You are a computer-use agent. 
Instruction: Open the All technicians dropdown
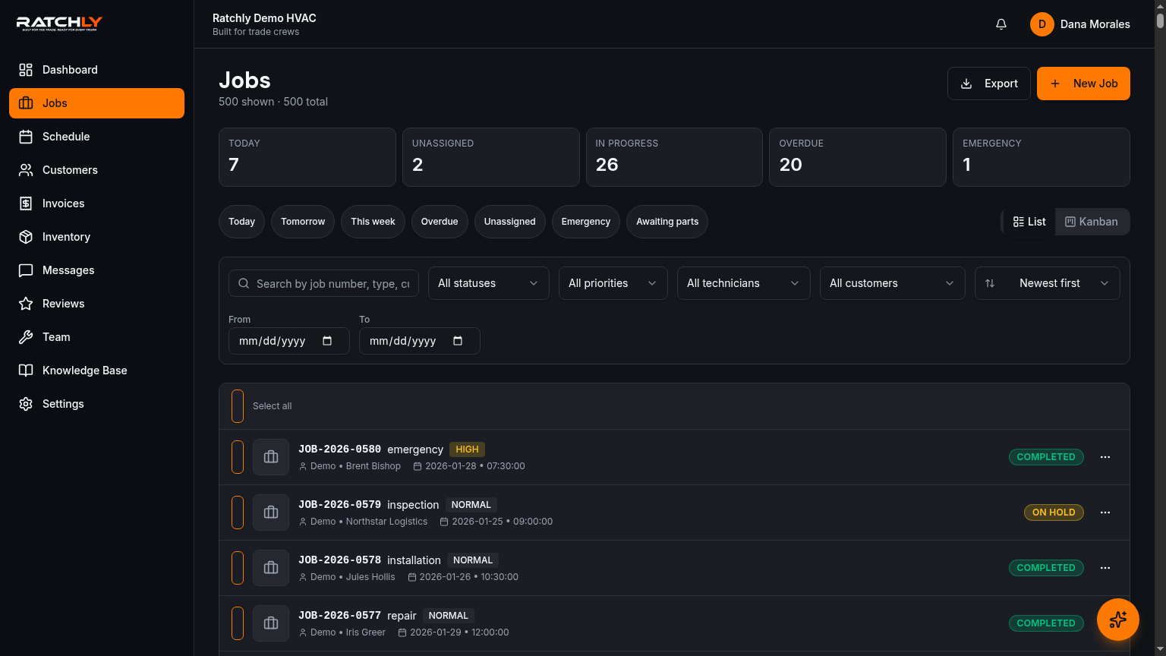pyautogui.click(x=744, y=283)
